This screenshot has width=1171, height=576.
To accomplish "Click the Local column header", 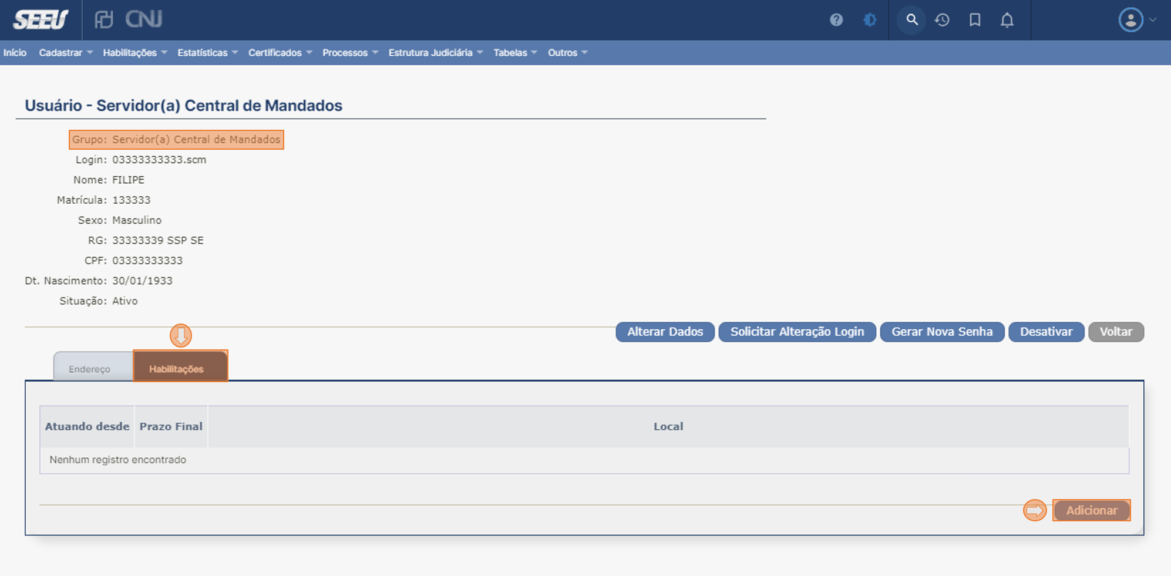I will click(668, 426).
